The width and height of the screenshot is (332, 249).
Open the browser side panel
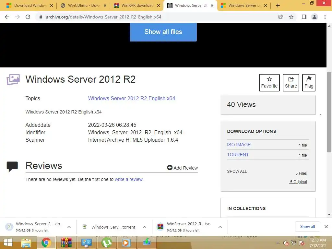(x=304, y=17)
